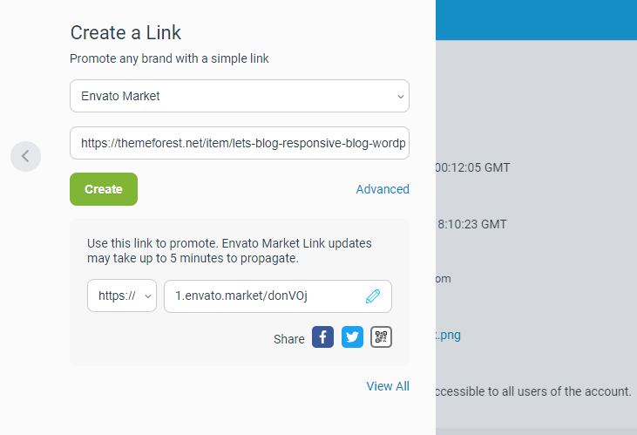This screenshot has width=637, height=435.
Task: Click the 00:12:05 GMT timestamp text
Action: pyautogui.click(x=472, y=167)
